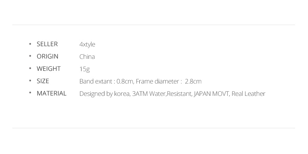Click the 3ATM Water,Resistant text
Screen dimensions: 308x154
point(162,94)
